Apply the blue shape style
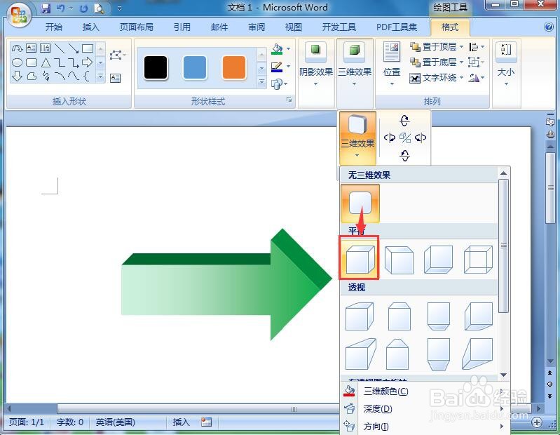Image resolution: width=560 pixels, height=435 pixels. click(195, 67)
